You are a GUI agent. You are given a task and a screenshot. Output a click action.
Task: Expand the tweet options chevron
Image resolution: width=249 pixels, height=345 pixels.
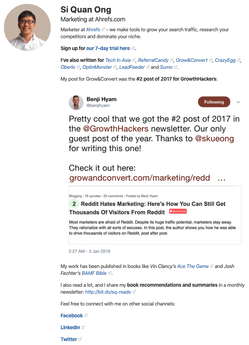[x=238, y=102]
